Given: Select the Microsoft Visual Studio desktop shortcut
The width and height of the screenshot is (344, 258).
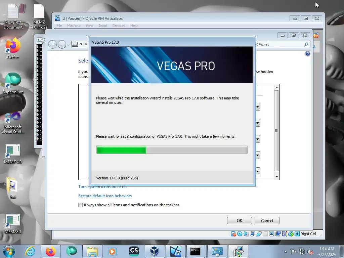Looking at the screenshot, I should (13, 123).
